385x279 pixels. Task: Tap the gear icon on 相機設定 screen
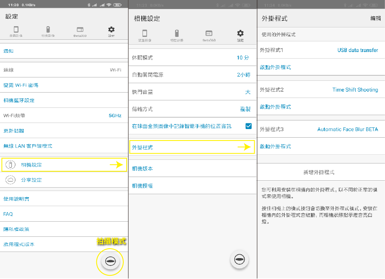[240, 33]
